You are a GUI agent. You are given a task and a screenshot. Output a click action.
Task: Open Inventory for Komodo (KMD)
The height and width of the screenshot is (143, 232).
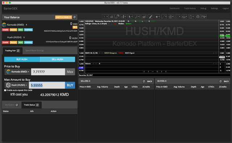point(28,30)
